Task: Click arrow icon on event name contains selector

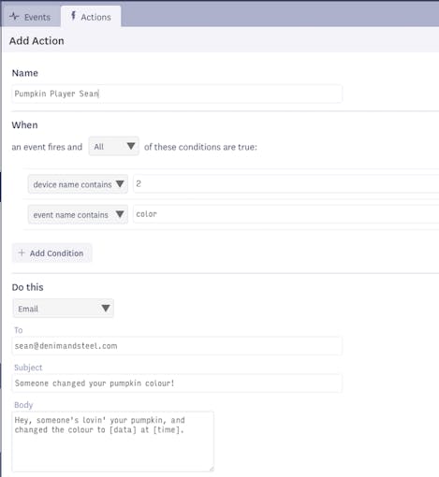Action: (120, 214)
